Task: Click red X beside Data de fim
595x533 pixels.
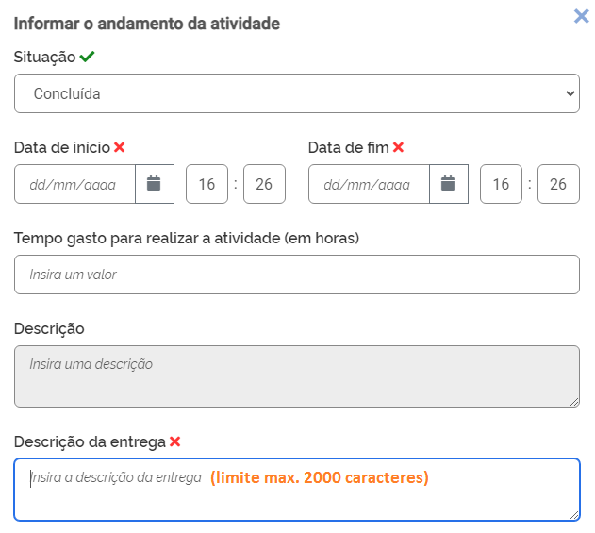Action: (398, 147)
